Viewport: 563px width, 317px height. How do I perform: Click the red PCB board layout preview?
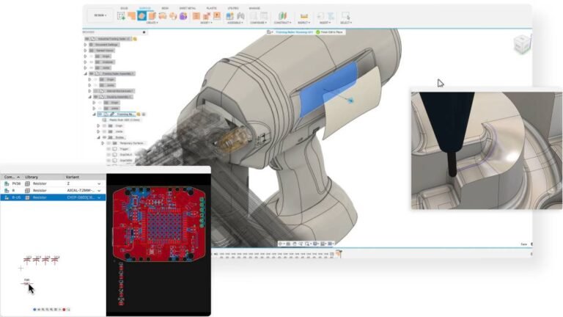pos(158,224)
